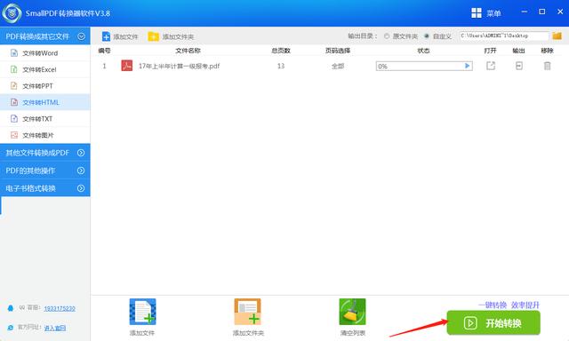The width and height of the screenshot is (569, 341).
Task: Click total pages value 13
Action: (x=281, y=66)
